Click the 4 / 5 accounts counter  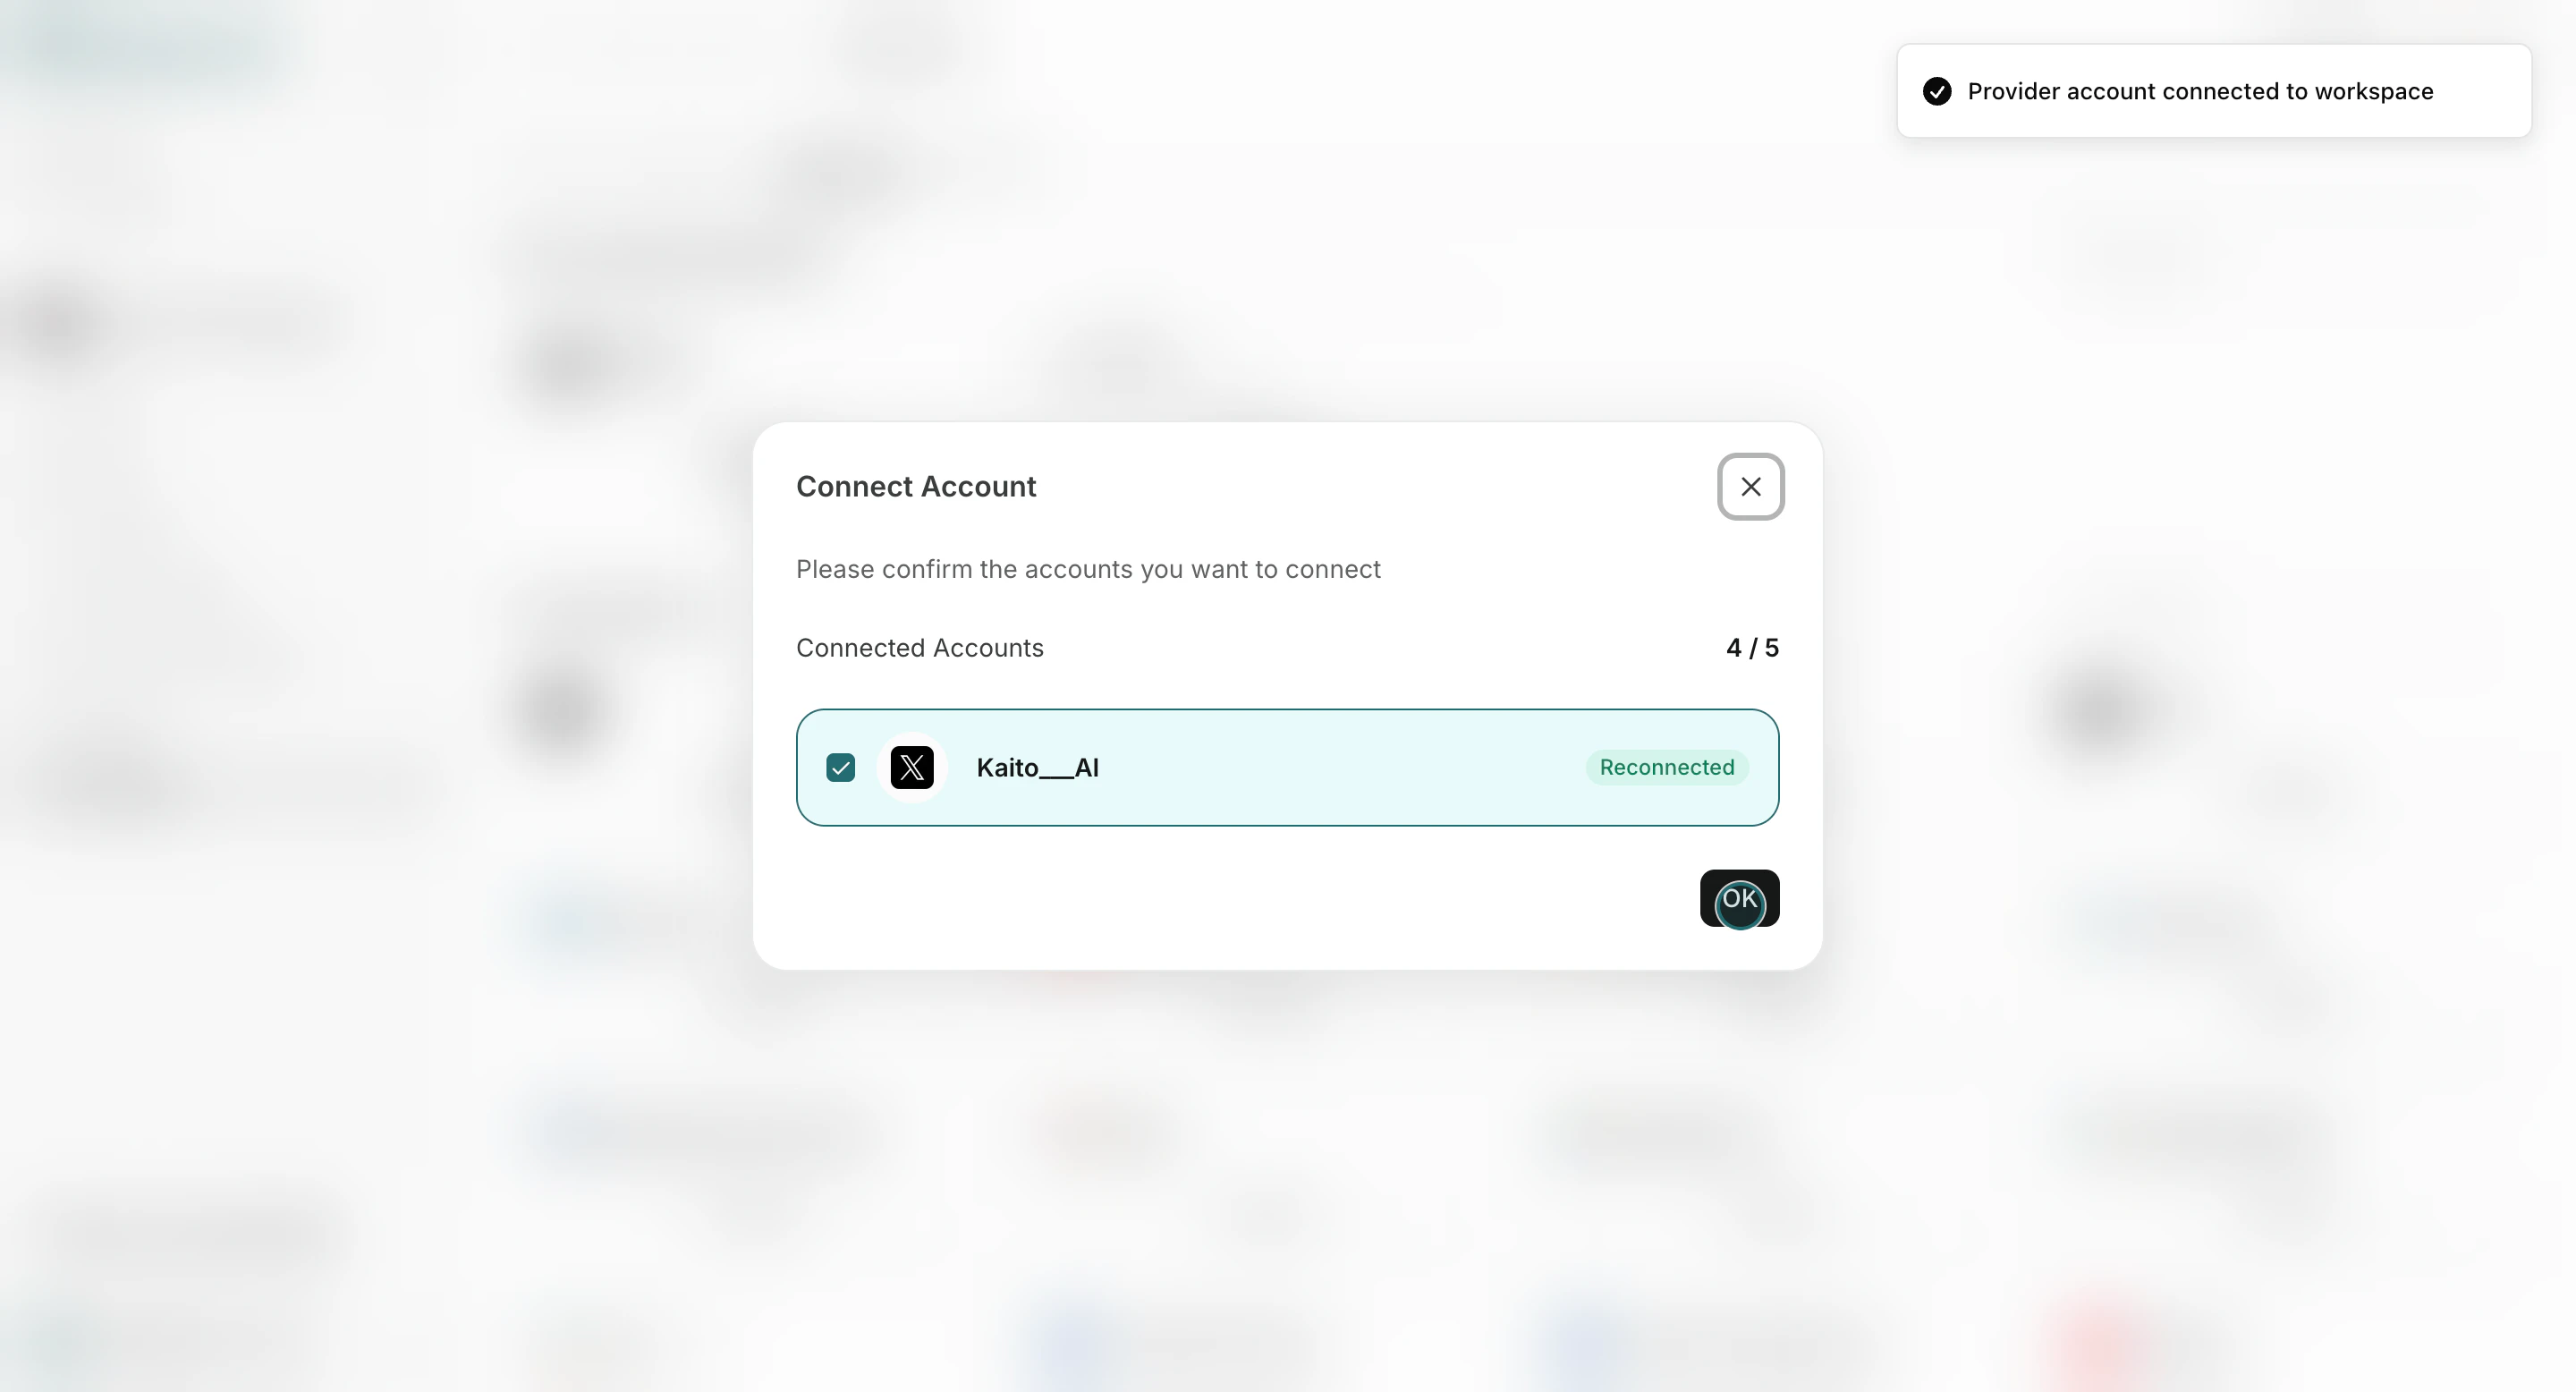point(1751,648)
